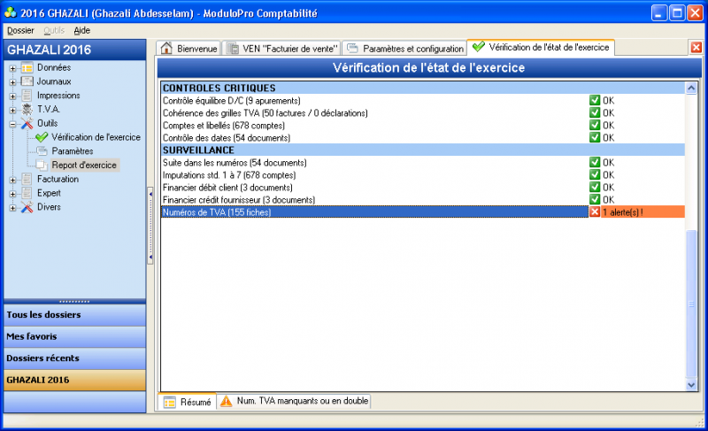The width and height of the screenshot is (708, 431).
Task: Click Contrôle des dates (54 documents) row
Action: 374,138
